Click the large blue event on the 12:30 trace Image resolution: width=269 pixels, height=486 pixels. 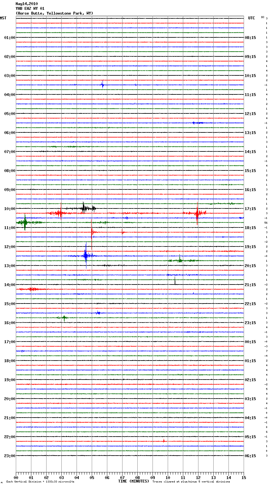[x=86, y=255]
